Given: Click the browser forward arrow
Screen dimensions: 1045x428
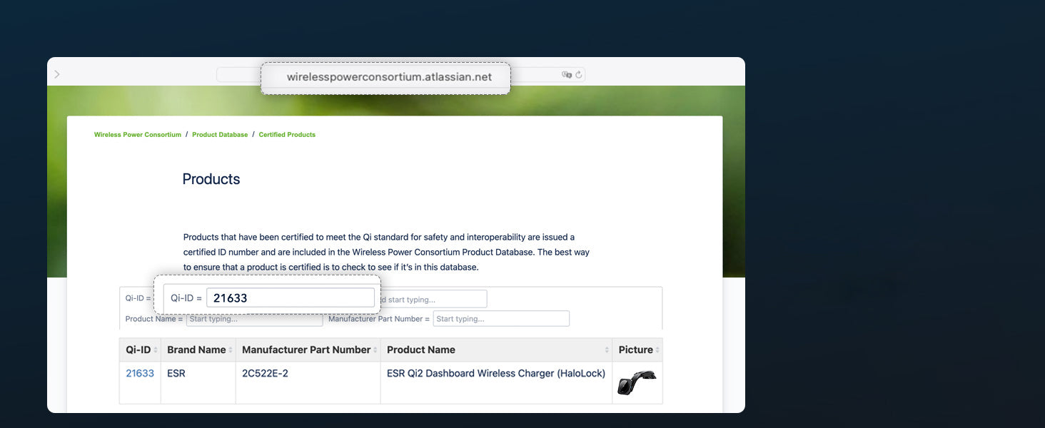Looking at the screenshot, I should pyautogui.click(x=57, y=74).
